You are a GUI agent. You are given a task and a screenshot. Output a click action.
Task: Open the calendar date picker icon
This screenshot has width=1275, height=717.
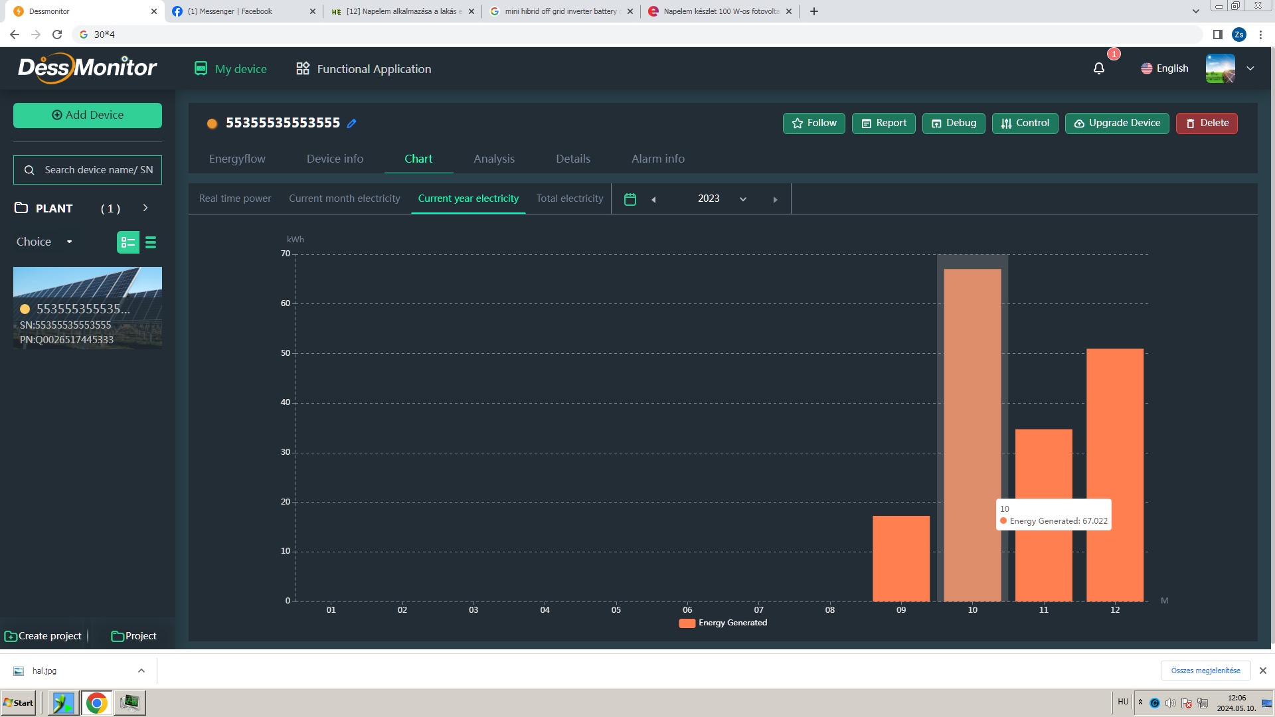click(x=630, y=199)
